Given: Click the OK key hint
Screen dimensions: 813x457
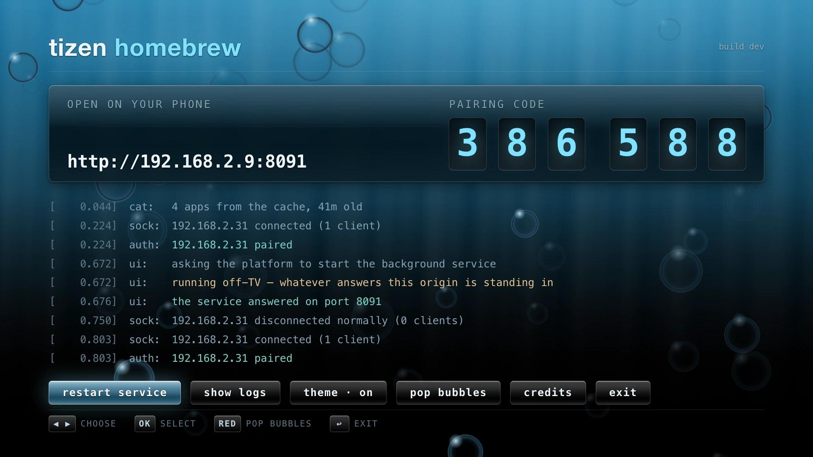Looking at the screenshot, I should pyautogui.click(x=145, y=424).
